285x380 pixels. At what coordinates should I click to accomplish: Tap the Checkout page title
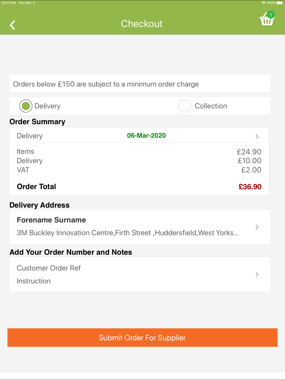click(x=142, y=24)
